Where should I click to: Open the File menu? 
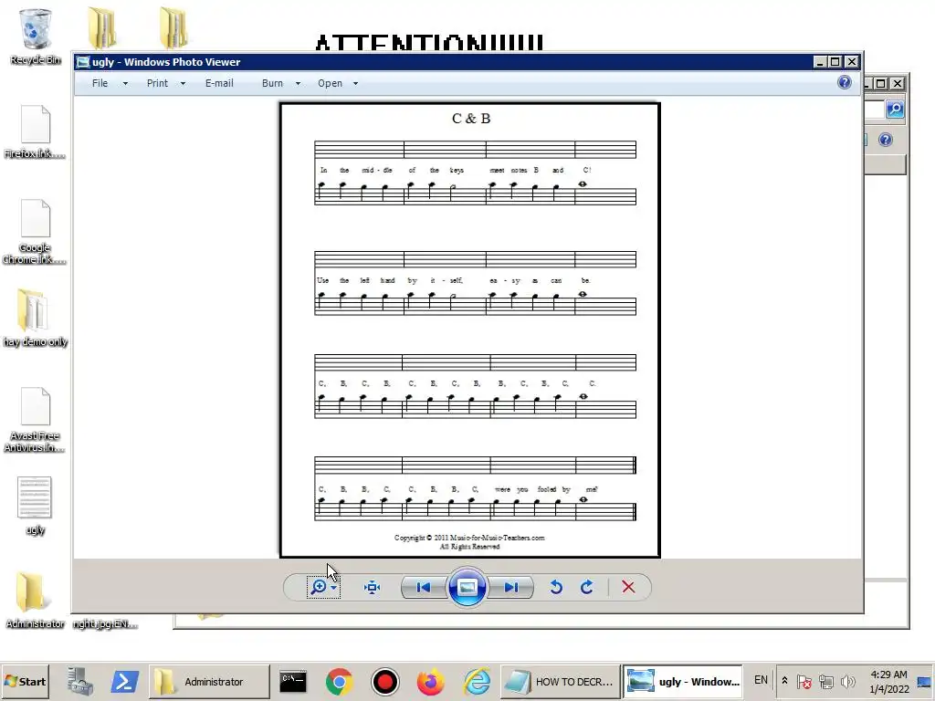click(x=100, y=83)
